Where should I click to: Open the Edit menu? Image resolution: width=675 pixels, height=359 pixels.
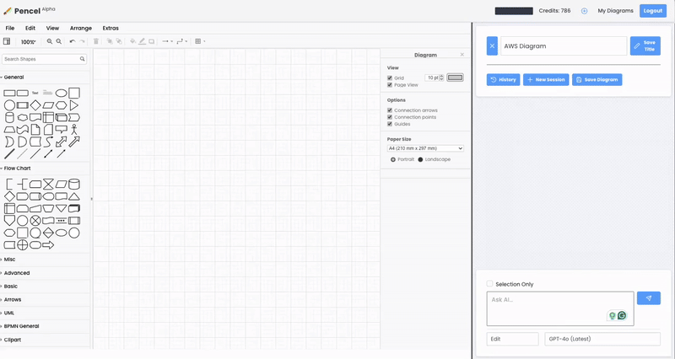[x=30, y=28]
